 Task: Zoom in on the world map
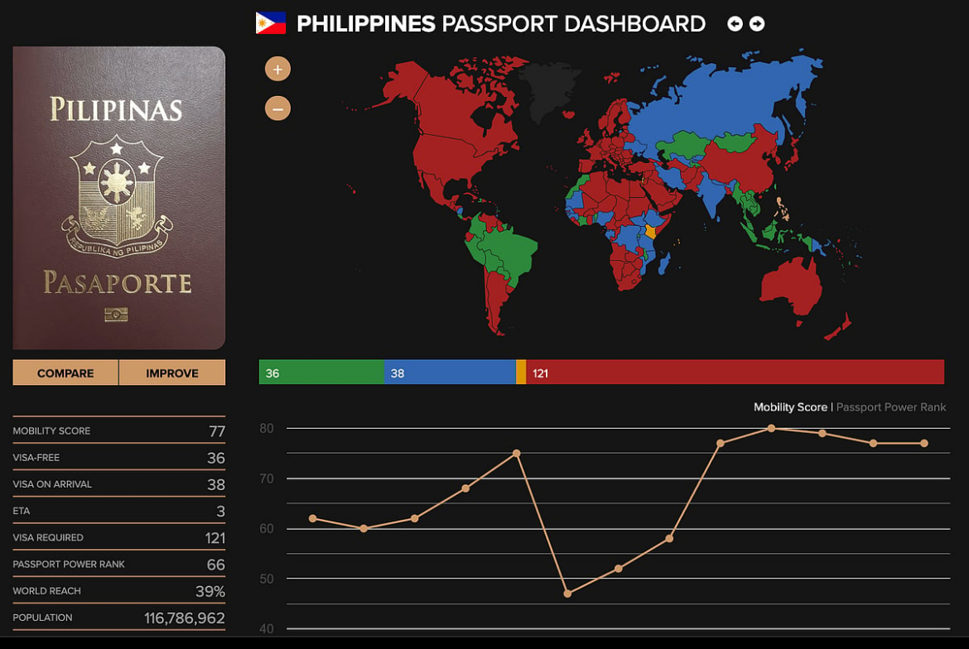(x=277, y=68)
